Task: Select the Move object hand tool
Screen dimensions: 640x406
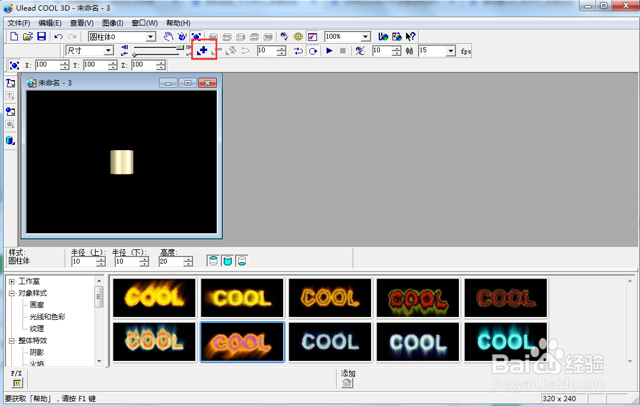Action: pos(168,37)
